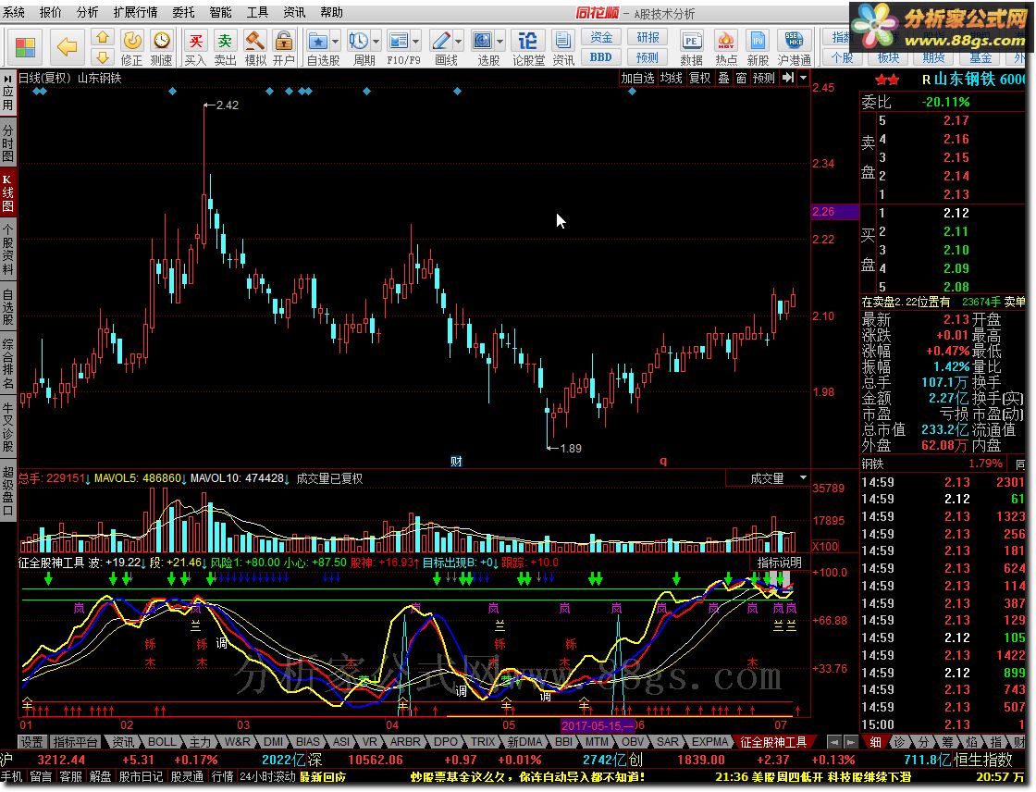Click the 开户 lock icon
The image size is (1036, 792).
coord(283,41)
